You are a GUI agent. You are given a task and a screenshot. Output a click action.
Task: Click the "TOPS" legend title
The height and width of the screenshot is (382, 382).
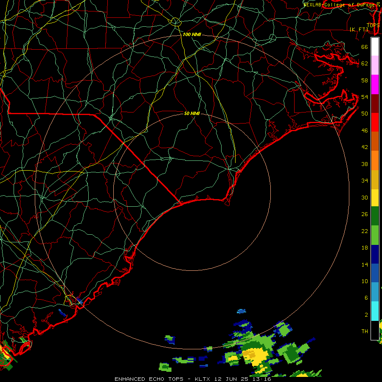373,25
